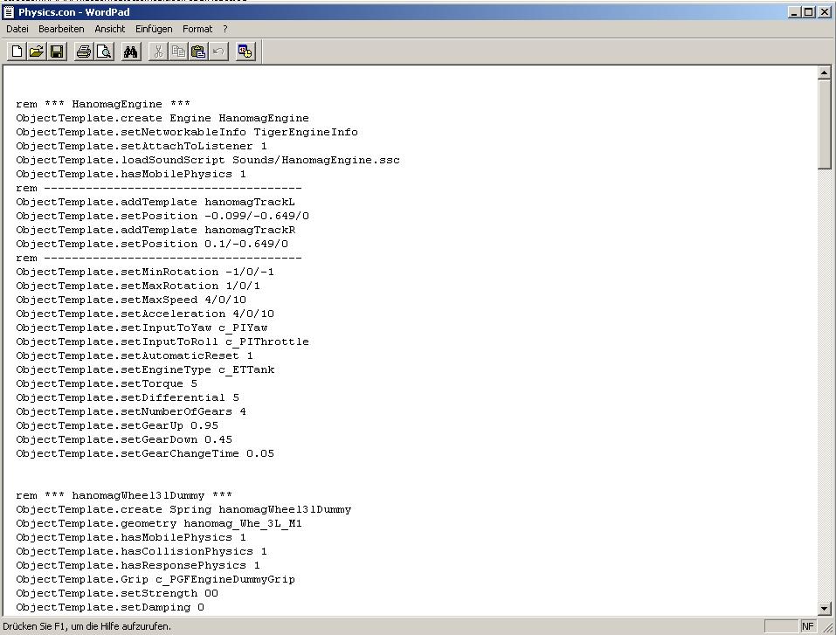Click the Copy icon in the toolbar
This screenshot has width=836, height=635.
click(178, 52)
